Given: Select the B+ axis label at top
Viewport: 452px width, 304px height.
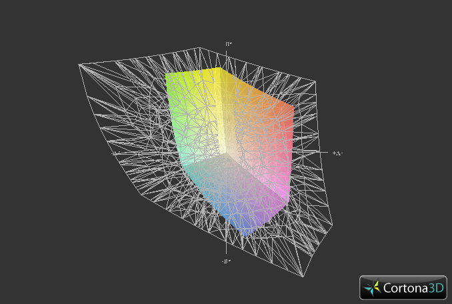Looking at the screenshot, I should point(228,44).
